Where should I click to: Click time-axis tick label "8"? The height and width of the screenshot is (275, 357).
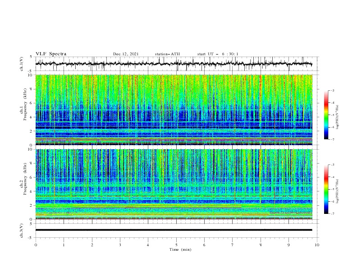pos(261,245)
